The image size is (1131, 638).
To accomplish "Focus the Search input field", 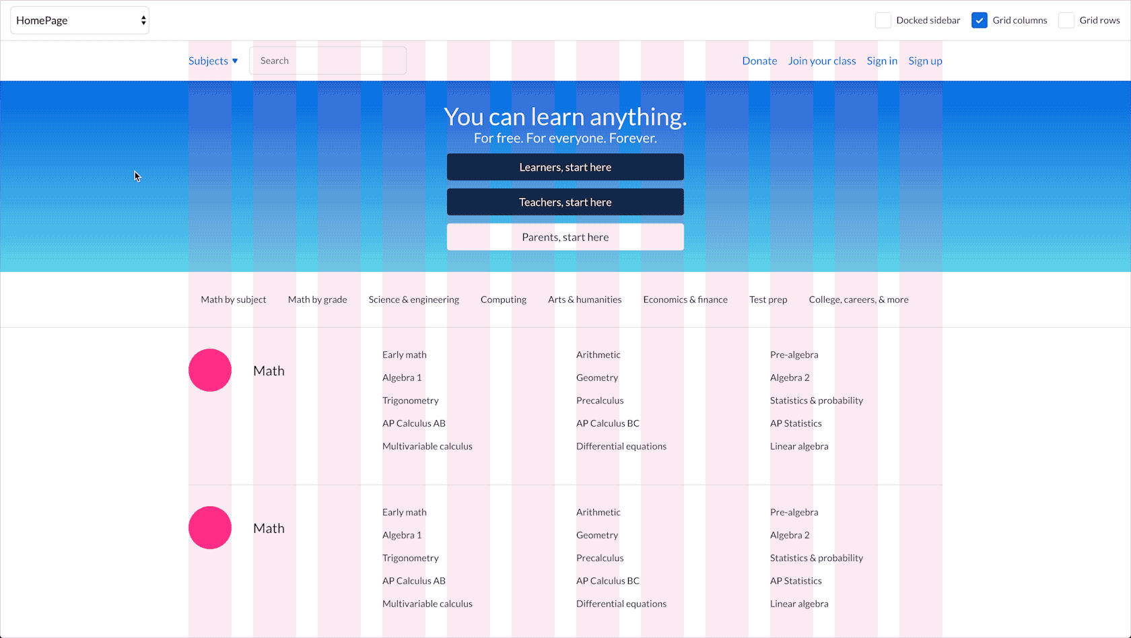I will pos(328,61).
